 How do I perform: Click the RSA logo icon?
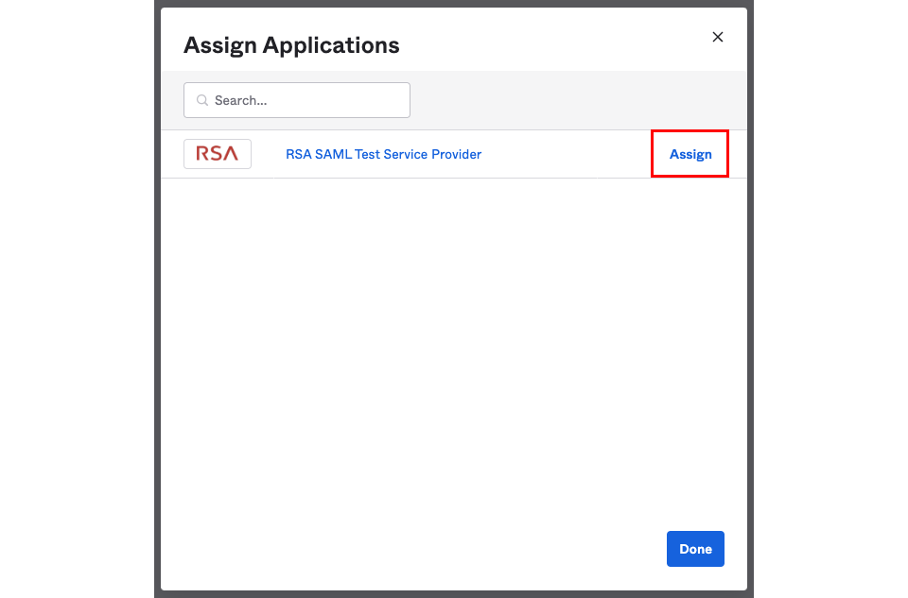tap(218, 154)
